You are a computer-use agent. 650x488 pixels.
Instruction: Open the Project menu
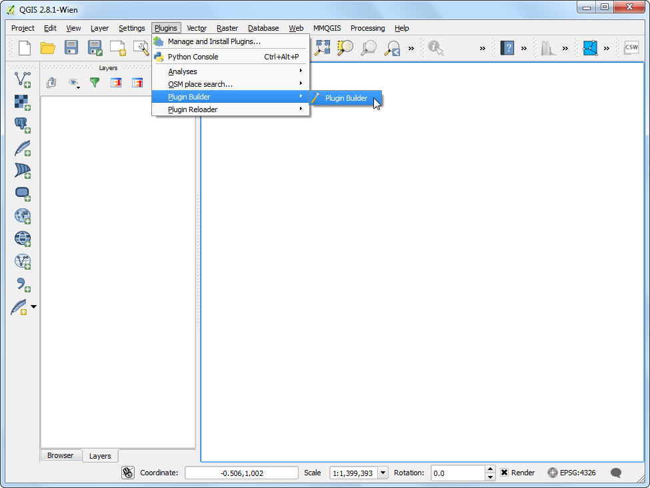[x=23, y=28]
